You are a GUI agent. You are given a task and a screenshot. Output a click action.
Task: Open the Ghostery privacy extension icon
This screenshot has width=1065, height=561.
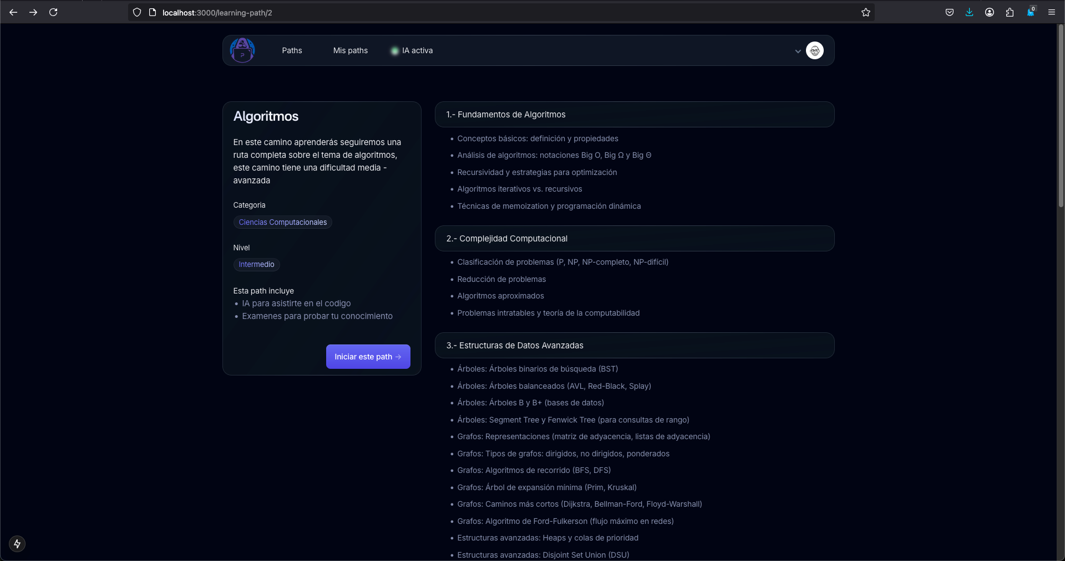tap(1031, 12)
